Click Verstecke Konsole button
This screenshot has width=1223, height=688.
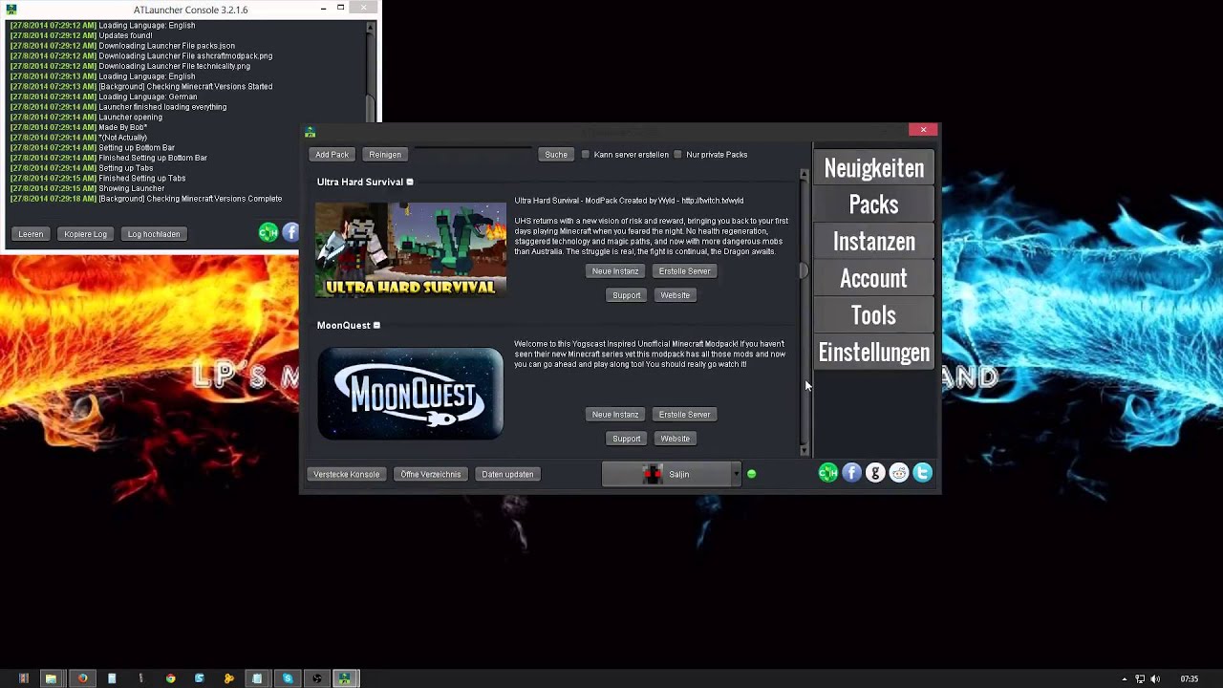tap(347, 474)
